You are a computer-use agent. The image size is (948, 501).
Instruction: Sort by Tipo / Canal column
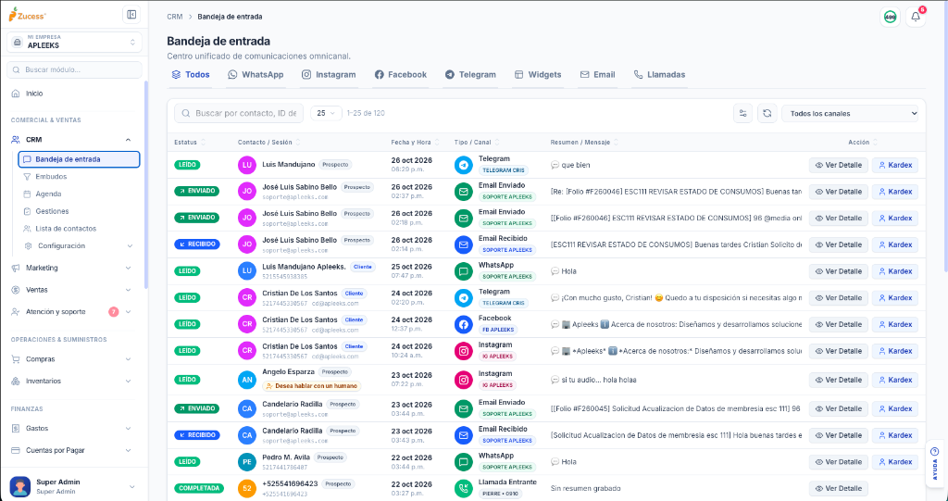click(x=477, y=143)
